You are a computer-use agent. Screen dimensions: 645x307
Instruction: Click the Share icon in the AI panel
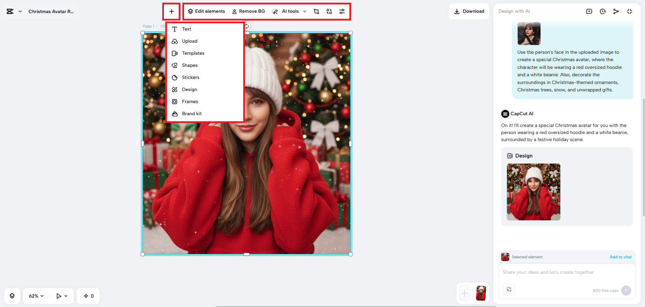tap(616, 11)
